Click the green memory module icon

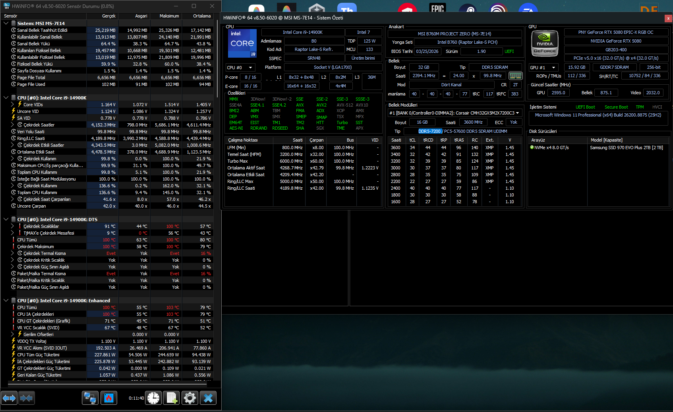(x=515, y=76)
